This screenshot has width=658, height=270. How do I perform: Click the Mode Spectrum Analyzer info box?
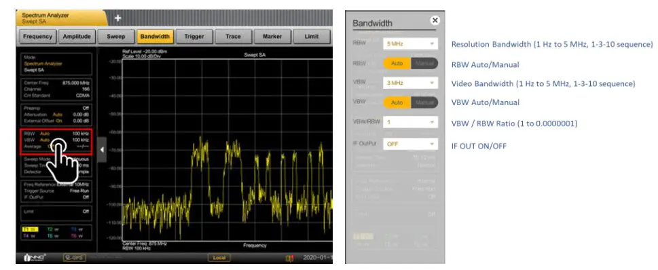[56, 64]
